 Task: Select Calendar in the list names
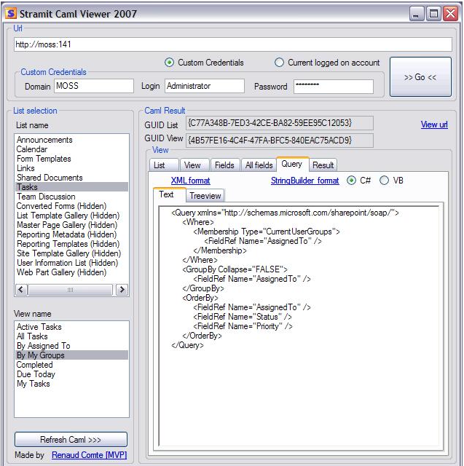pos(71,149)
